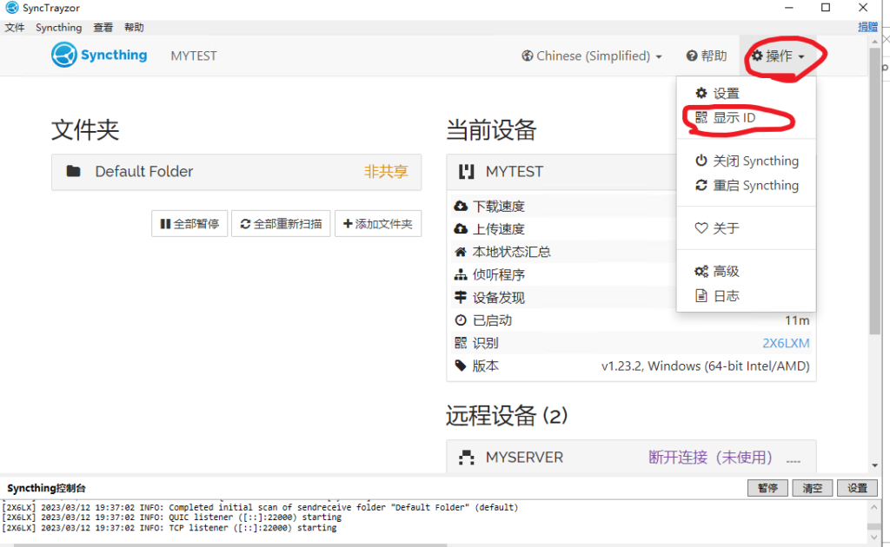Click the power icon for 关闭 Syncthing
890x547 pixels.
tap(701, 161)
